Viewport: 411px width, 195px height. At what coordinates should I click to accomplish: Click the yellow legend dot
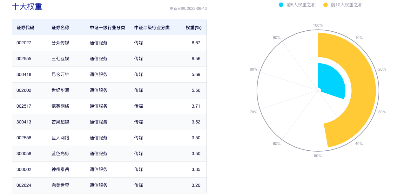tap(326, 5)
